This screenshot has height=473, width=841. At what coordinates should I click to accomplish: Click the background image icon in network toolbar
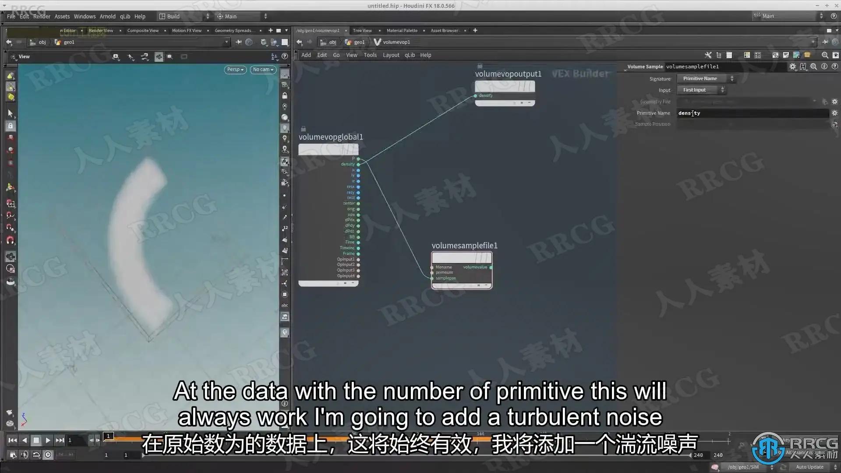click(x=796, y=55)
